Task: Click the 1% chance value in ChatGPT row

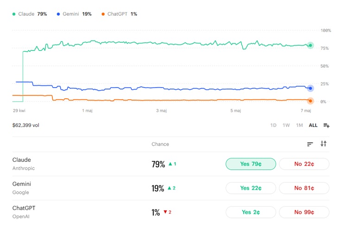Action: [156, 212]
